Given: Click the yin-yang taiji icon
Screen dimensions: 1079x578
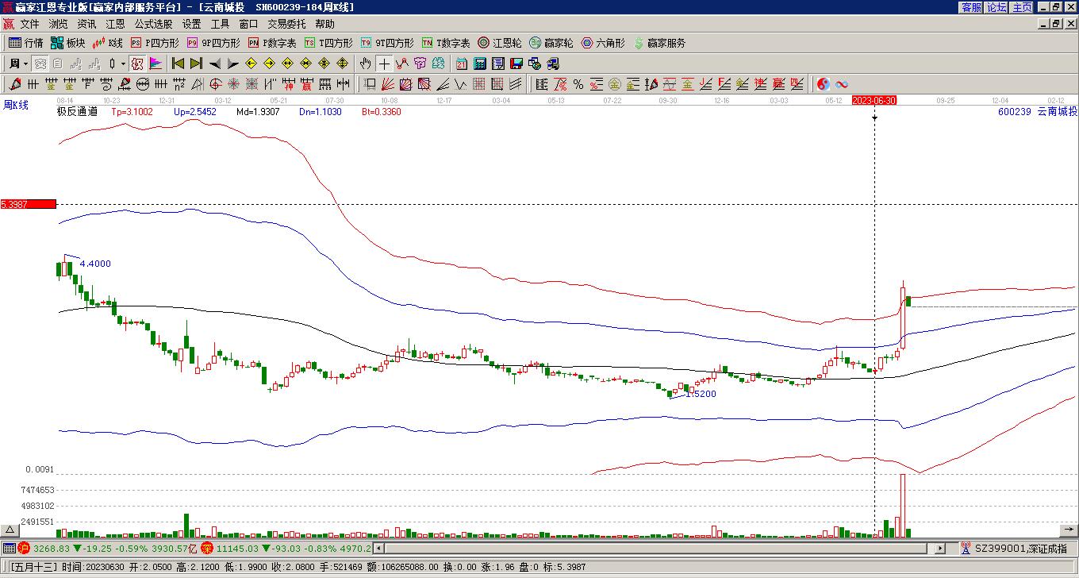Looking at the screenshot, I should tap(824, 84).
